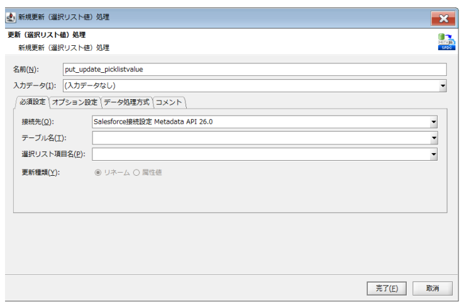
Task: Click the Salesforce接続設定 Metadata API text
Action: click(x=157, y=122)
